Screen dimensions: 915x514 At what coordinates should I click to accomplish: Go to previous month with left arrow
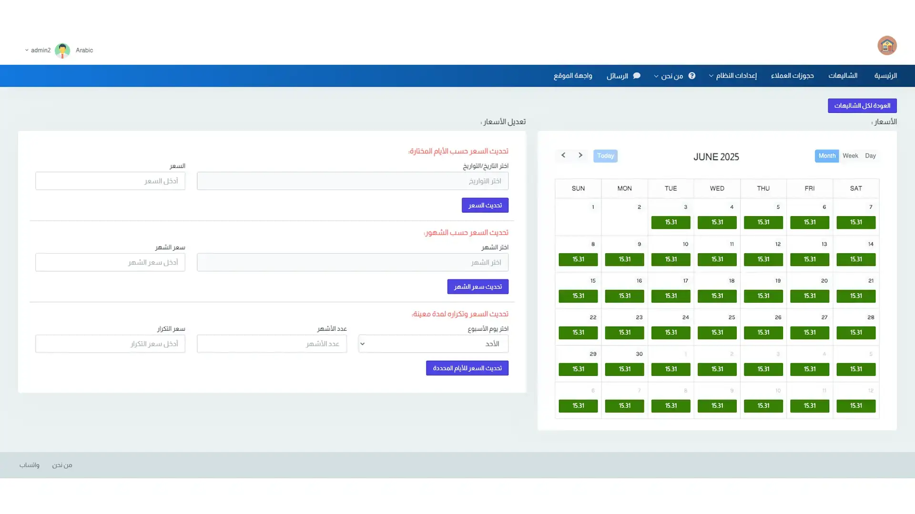(x=563, y=155)
